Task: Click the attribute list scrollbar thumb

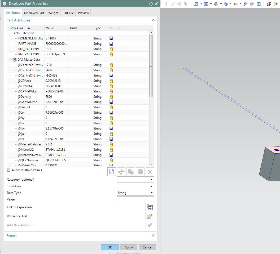Action: pyautogui.click(x=151, y=66)
